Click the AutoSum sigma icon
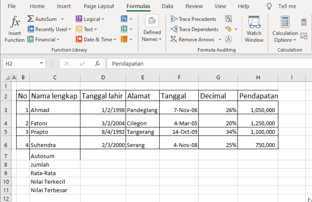 point(31,19)
